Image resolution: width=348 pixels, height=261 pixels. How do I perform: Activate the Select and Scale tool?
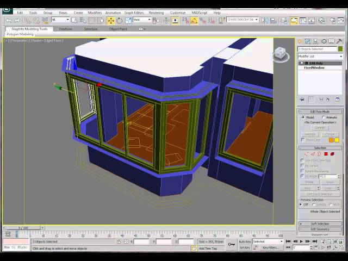[128, 21]
